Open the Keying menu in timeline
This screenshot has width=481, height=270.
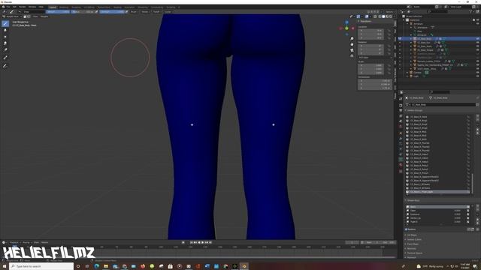point(27,242)
